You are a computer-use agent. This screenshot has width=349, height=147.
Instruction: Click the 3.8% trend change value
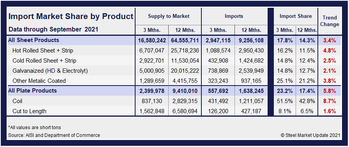point(330,81)
